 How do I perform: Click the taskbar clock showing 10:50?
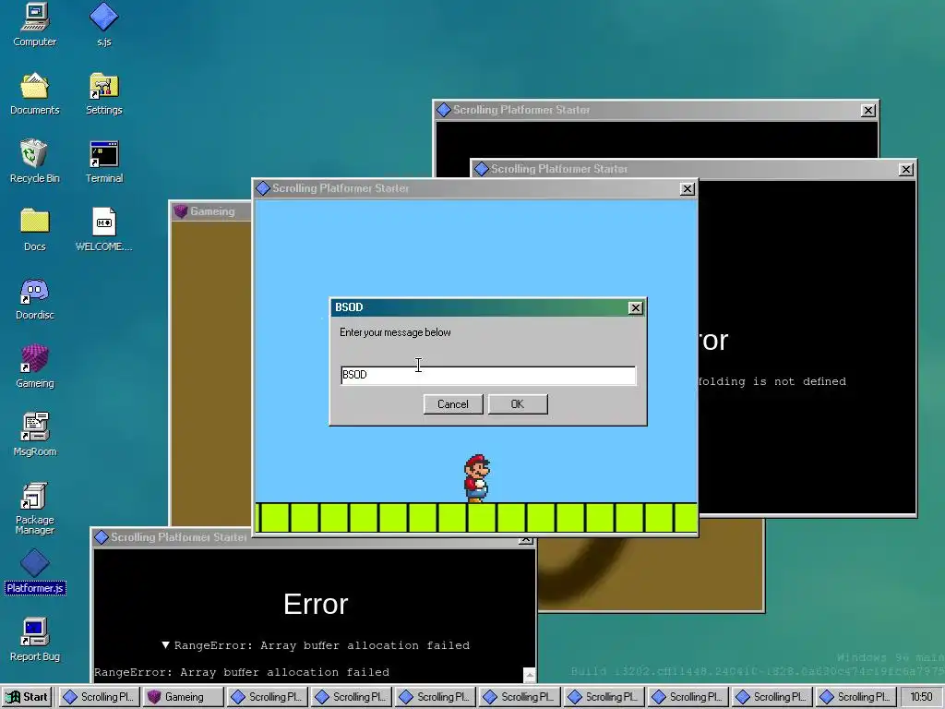(921, 697)
